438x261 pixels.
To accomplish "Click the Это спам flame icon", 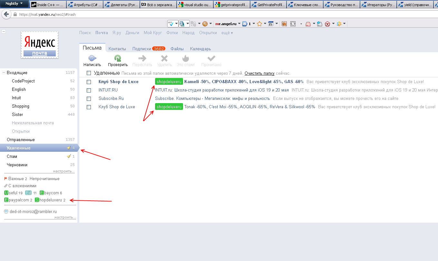I will coord(186,58).
